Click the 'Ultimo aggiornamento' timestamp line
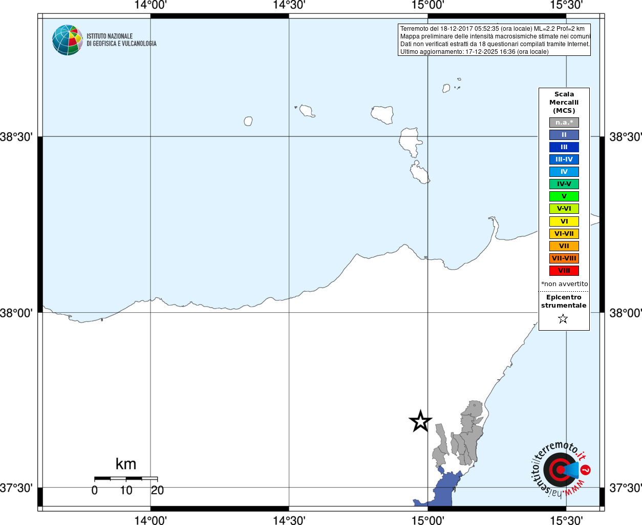This screenshot has height=525, width=642. [474, 52]
